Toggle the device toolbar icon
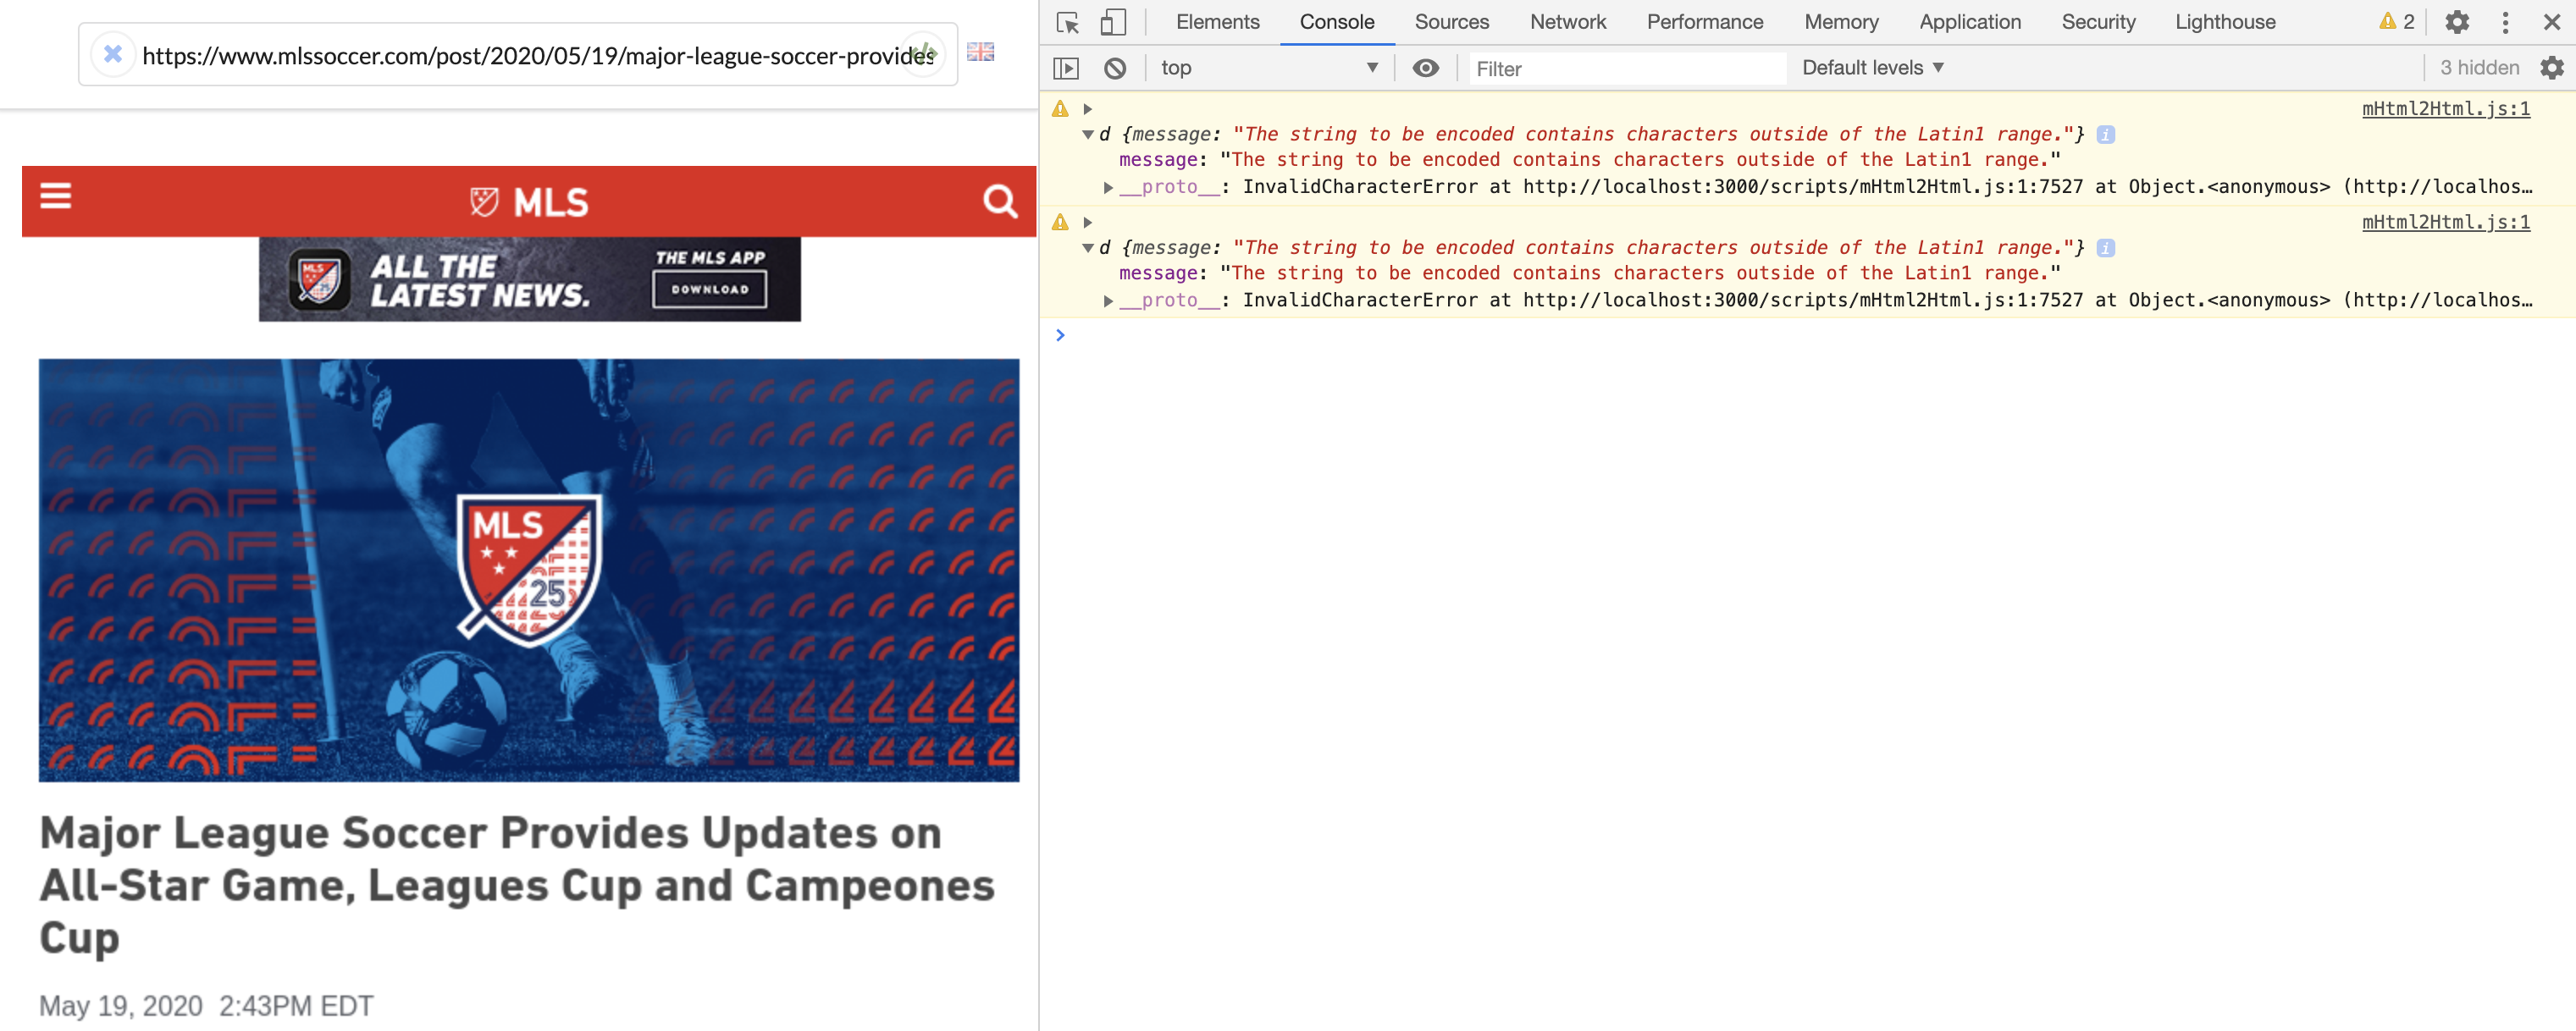The width and height of the screenshot is (2576, 1031). [1113, 22]
